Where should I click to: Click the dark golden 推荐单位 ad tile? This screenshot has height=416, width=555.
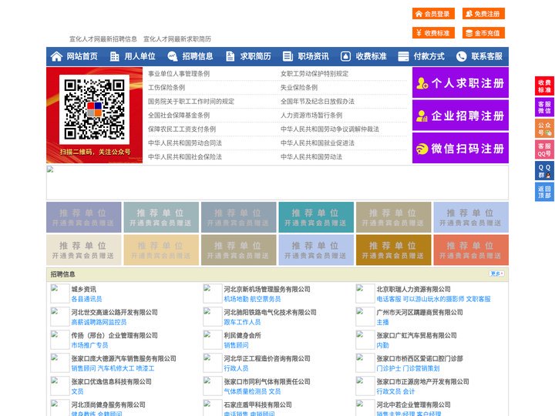coord(394,250)
